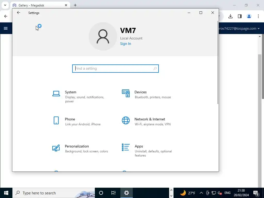Click the network tray icon
This screenshot has width=264, height=198.
pos(214,193)
